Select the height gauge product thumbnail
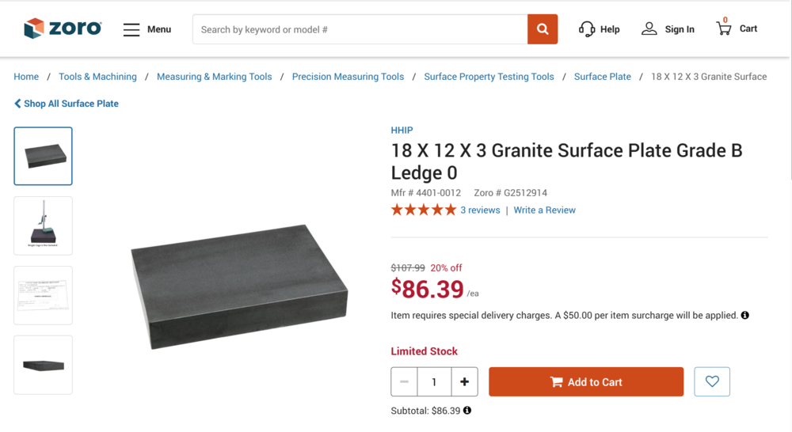The height and width of the screenshot is (432, 792). [44, 225]
